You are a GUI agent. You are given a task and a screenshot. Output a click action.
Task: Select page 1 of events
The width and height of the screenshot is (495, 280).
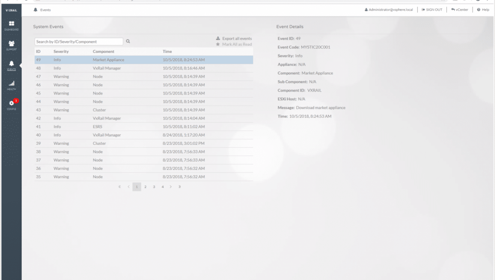click(137, 187)
